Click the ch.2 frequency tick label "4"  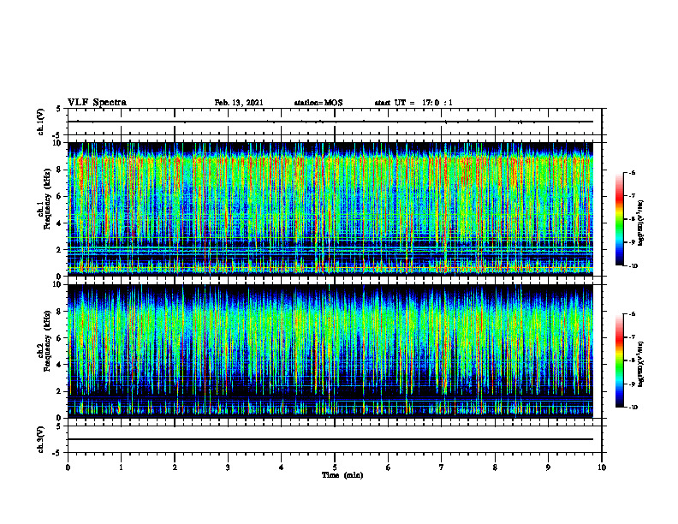[x=60, y=365]
